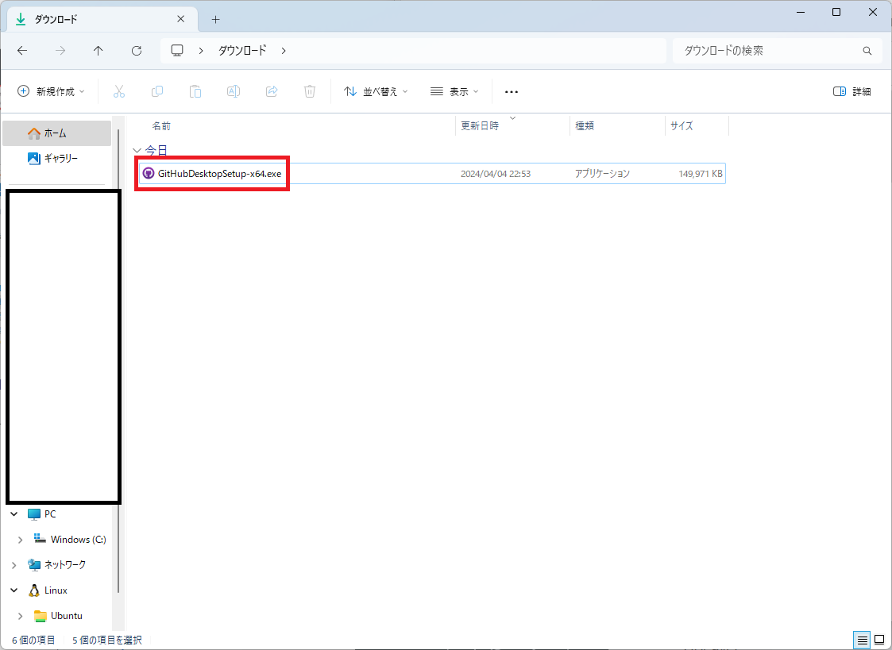Delete the file using the trash icon
Viewport: 892px width, 650px height.
309,91
